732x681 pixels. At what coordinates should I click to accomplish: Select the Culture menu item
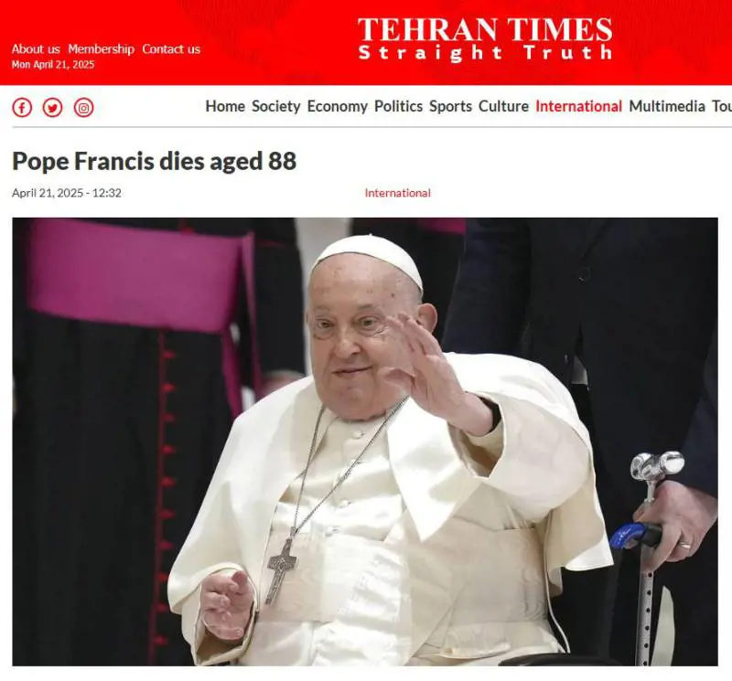pos(503,106)
